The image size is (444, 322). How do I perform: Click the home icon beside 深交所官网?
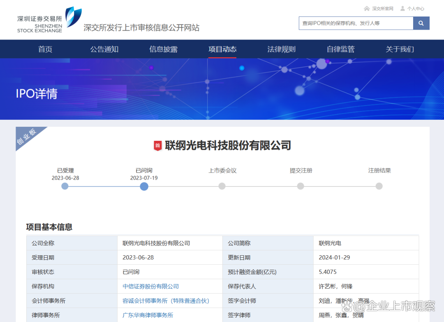[366, 8]
